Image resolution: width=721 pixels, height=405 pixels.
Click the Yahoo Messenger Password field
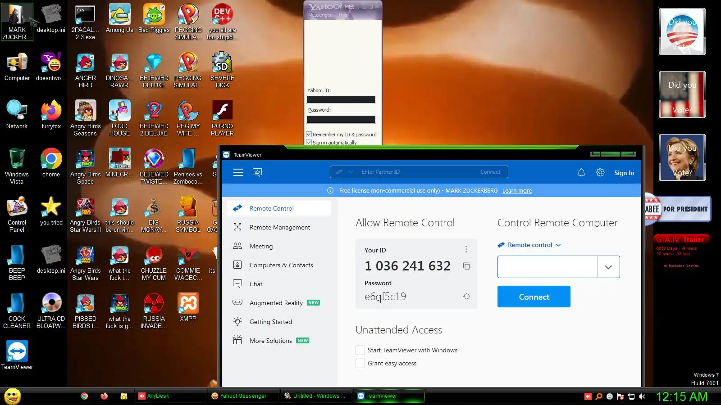[341, 119]
